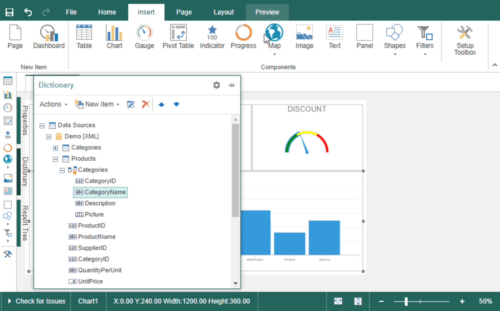Insert an Image component
This screenshot has height=311, width=500.
click(x=304, y=37)
